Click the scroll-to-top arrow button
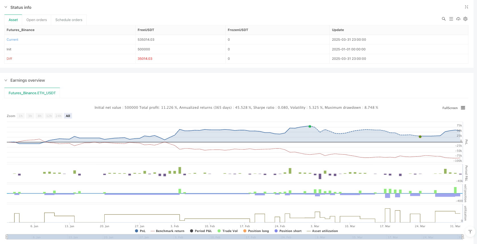Viewport: 477px width, 244px height. tap(470, 232)
